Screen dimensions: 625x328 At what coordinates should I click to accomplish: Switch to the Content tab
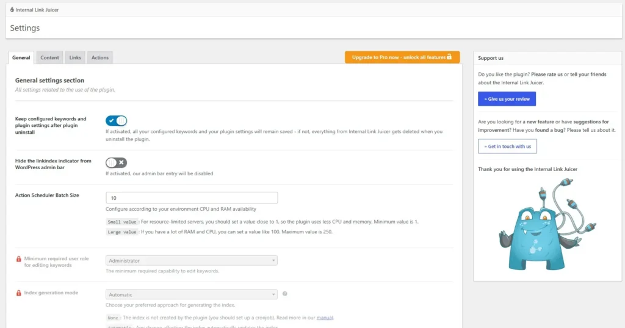coord(49,57)
